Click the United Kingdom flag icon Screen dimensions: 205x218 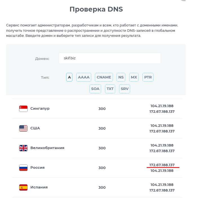coord(23,148)
